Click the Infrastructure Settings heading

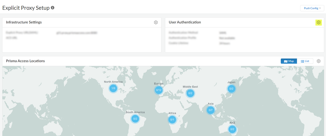click(24, 22)
